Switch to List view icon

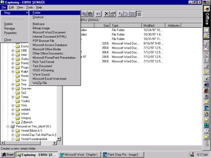pos(133,14)
